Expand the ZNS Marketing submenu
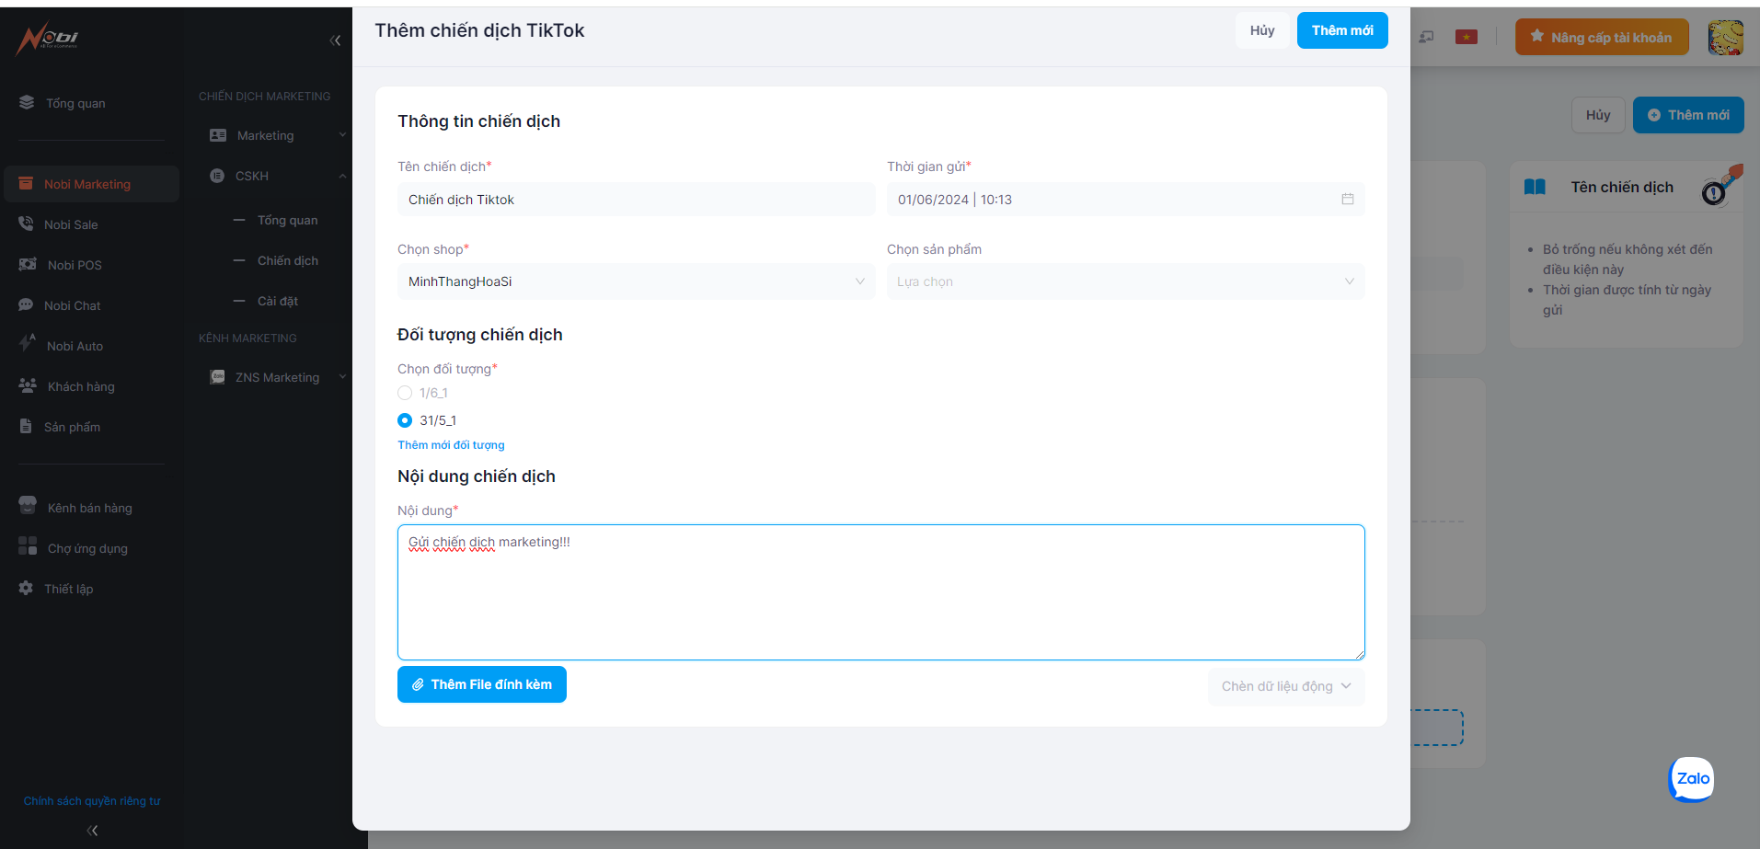Viewport: 1760px width, 849px height. coord(277,377)
